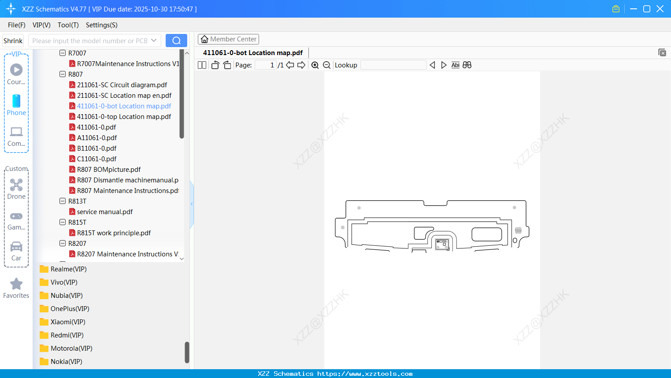
Task: Click the briefcase icon in the title bar
Action: pyautogui.click(x=615, y=8)
